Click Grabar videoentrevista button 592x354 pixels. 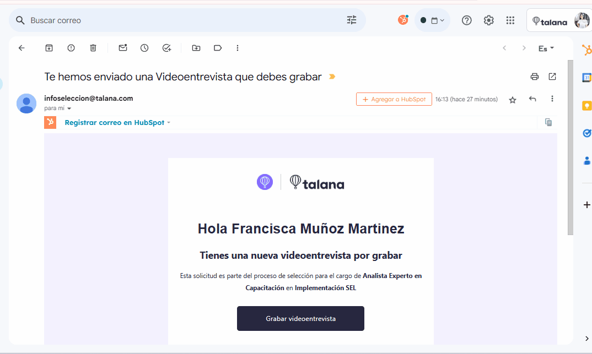tap(300, 319)
